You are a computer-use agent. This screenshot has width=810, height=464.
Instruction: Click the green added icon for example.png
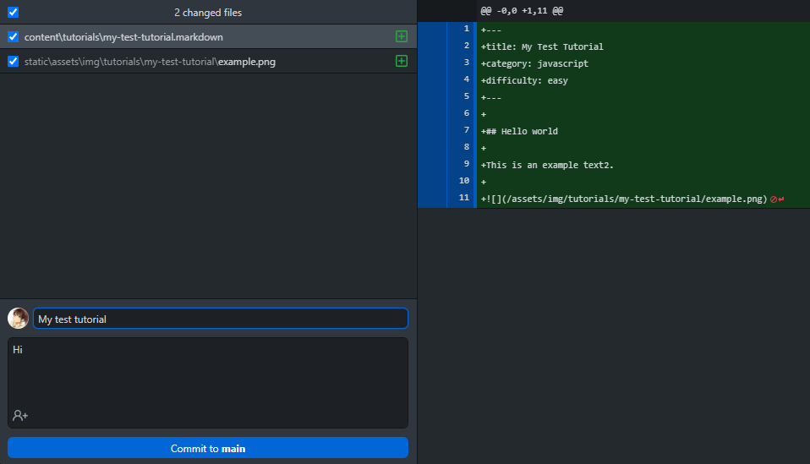pyautogui.click(x=402, y=61)
